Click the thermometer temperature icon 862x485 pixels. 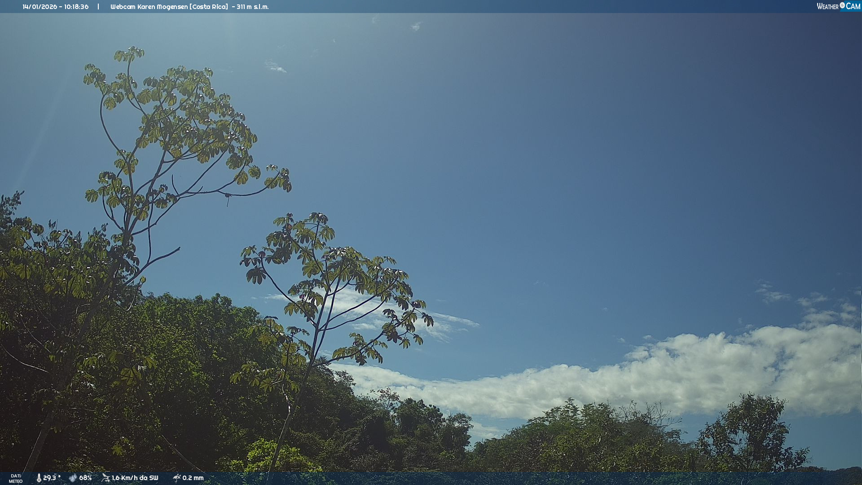pyautogui.click(x=39, y=478)
